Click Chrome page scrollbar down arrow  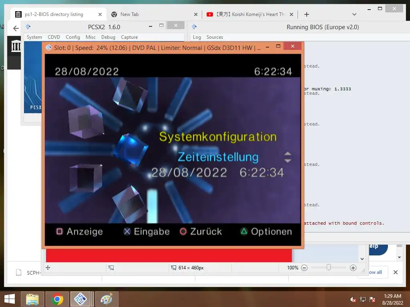point(399,257)
